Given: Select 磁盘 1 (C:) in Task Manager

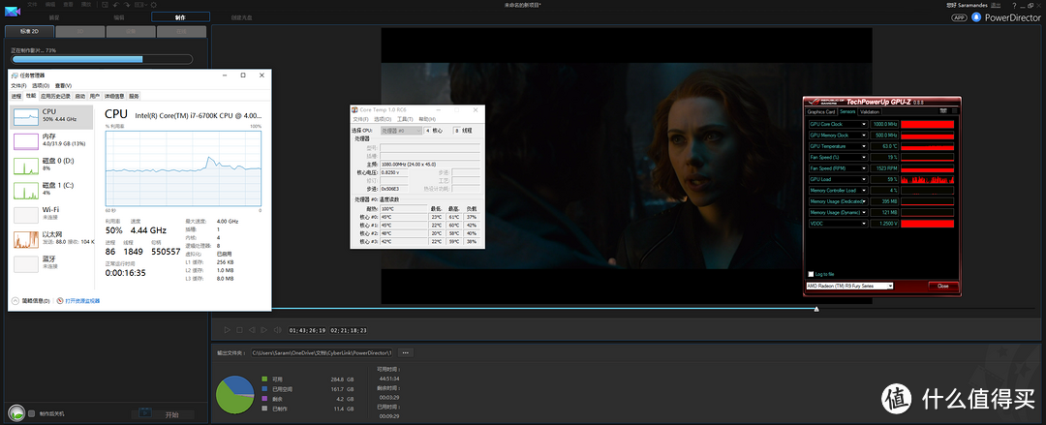Looking at the screenshot, I should click(x=53, y=189).
